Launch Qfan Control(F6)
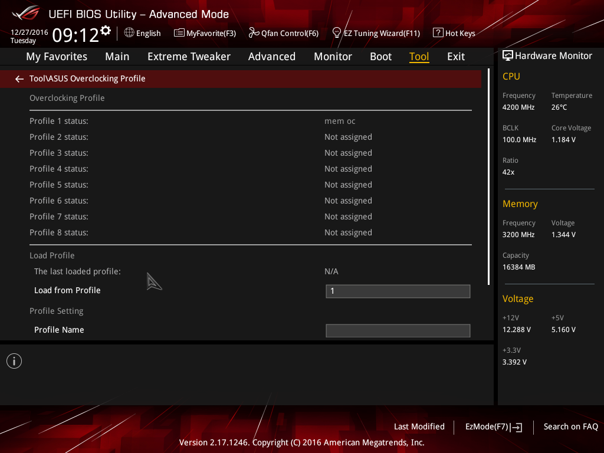The height and width of the screenshot is (453, 604). coord(290,34)
